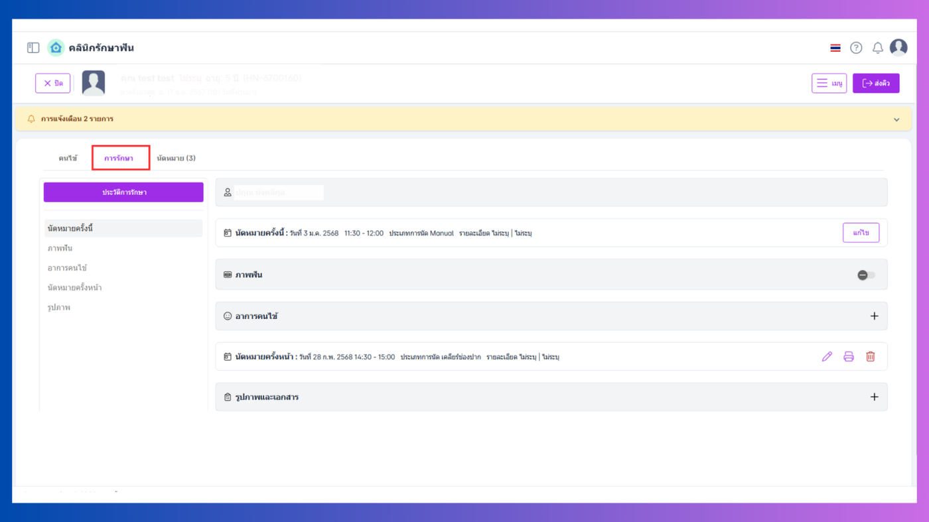Open user profile avatar menu
This screenshot has height=522, width=929.
click(x=898, y=47)
